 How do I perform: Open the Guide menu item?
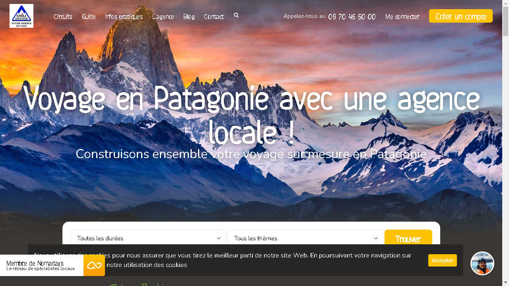[89, 17]
